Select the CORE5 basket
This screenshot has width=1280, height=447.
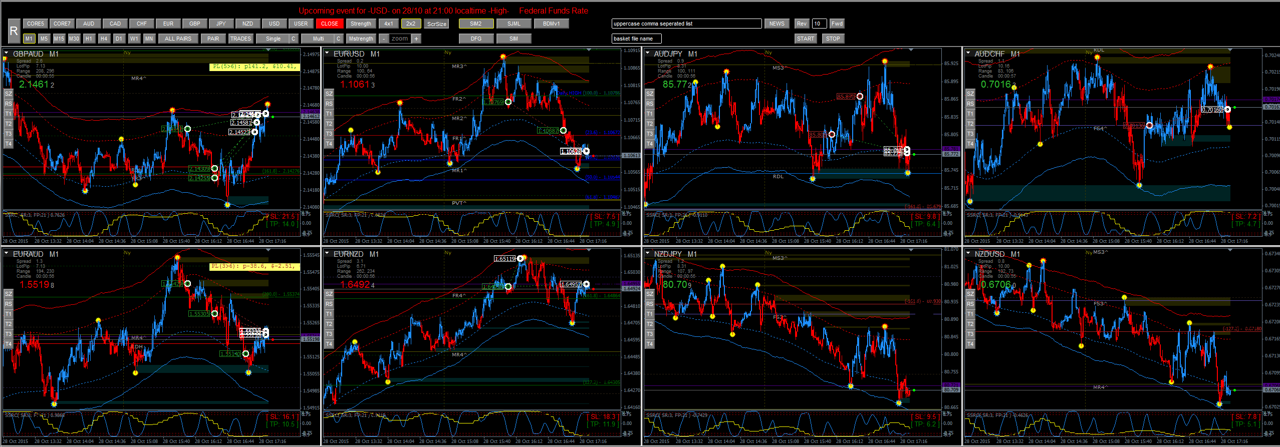[36, 24]
